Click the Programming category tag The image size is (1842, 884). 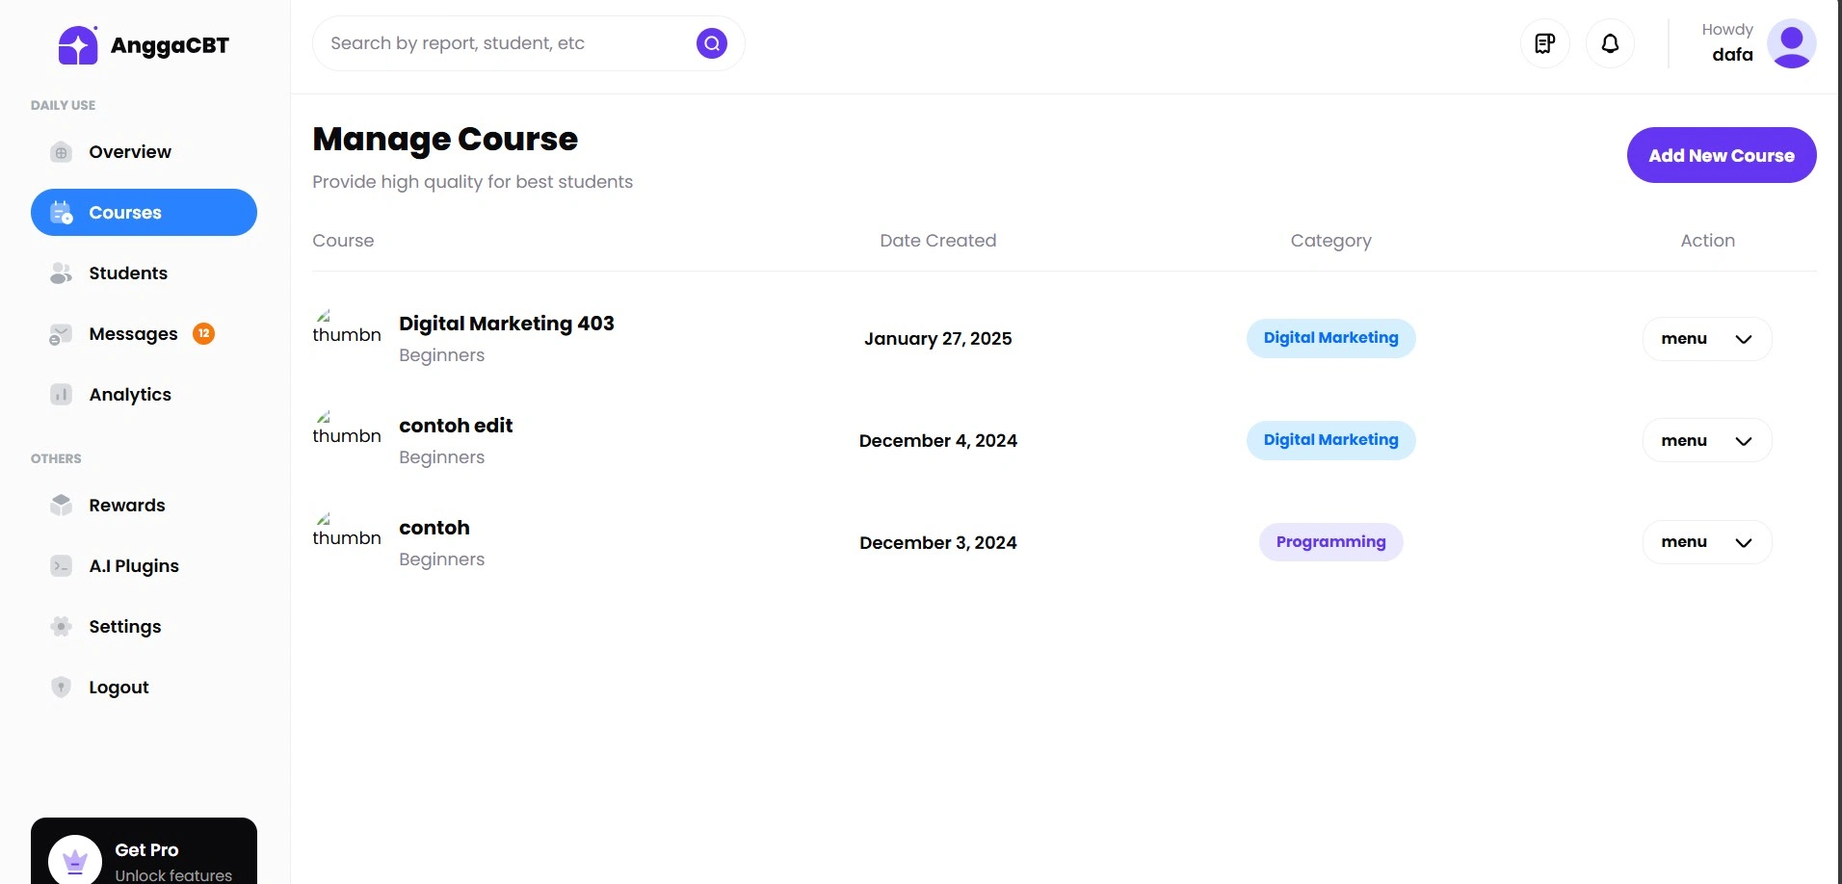point(1330,542)
